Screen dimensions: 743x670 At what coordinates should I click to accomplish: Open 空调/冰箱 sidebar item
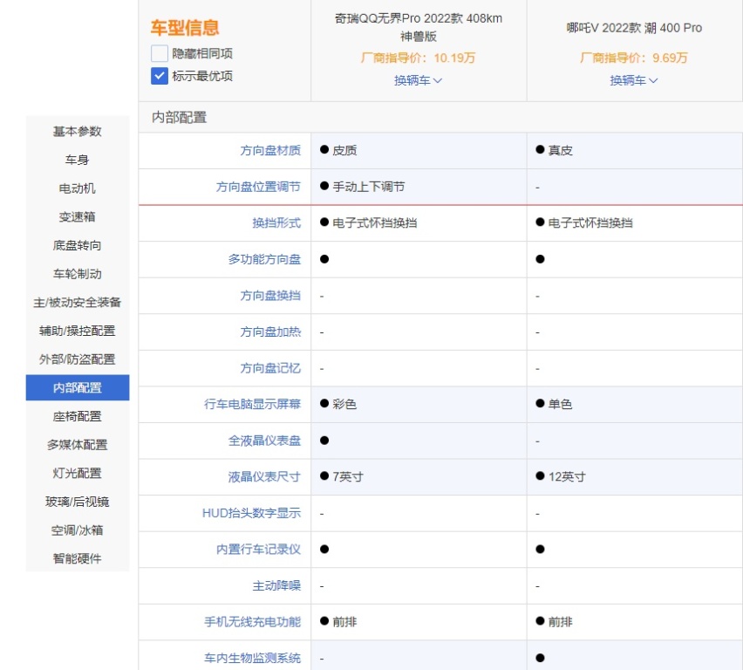[78, 530]
